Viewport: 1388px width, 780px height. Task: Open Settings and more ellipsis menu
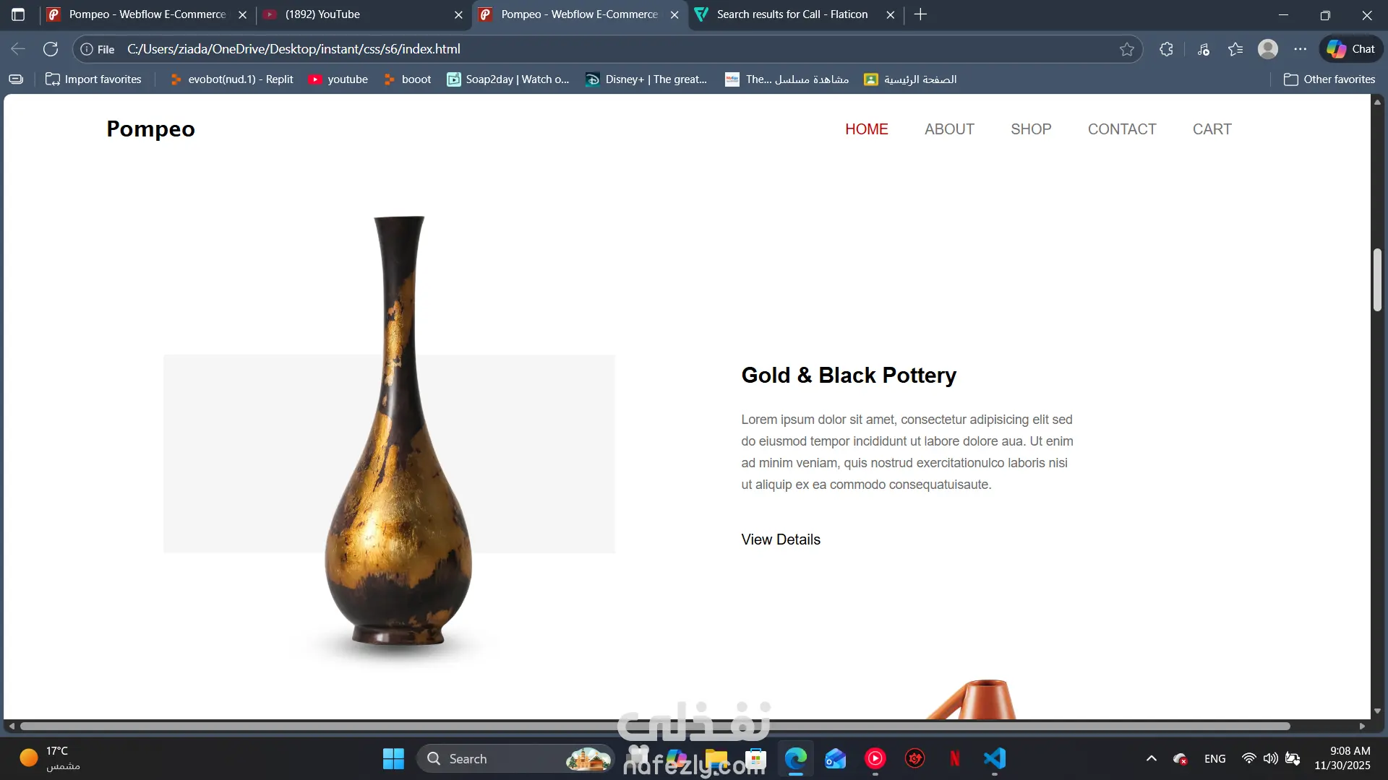(x=1301, y=49)
